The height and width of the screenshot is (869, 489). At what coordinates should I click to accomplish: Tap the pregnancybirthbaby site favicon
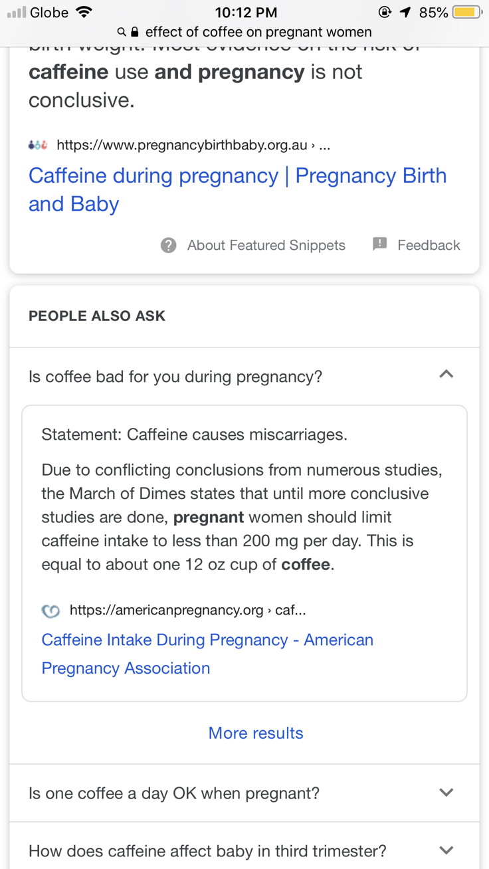(37, 145)
